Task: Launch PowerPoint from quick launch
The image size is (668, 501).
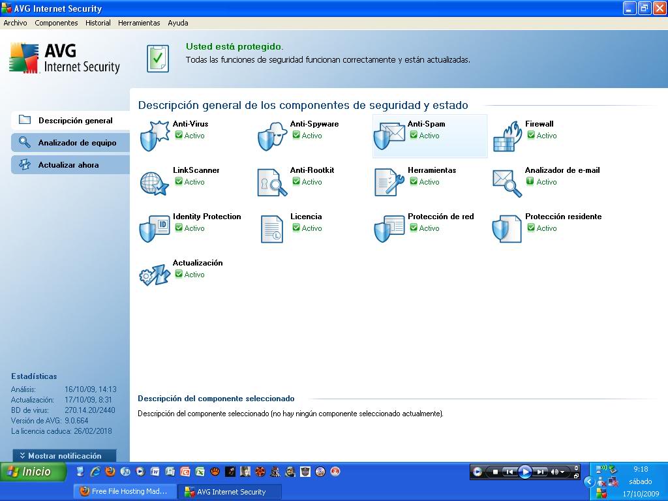Action: pos(185,472)
